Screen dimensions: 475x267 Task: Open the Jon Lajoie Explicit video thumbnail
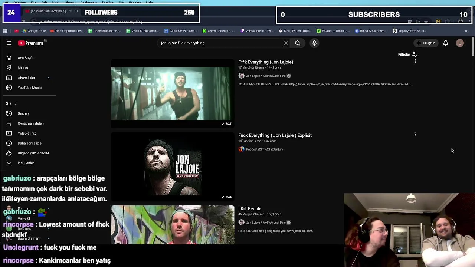(x=173, y=167)
